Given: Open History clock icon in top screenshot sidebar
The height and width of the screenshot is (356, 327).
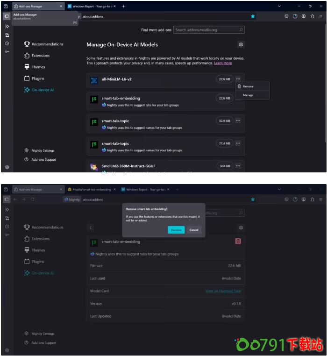Looking at the screenshot, I should (x=7, y=43).
